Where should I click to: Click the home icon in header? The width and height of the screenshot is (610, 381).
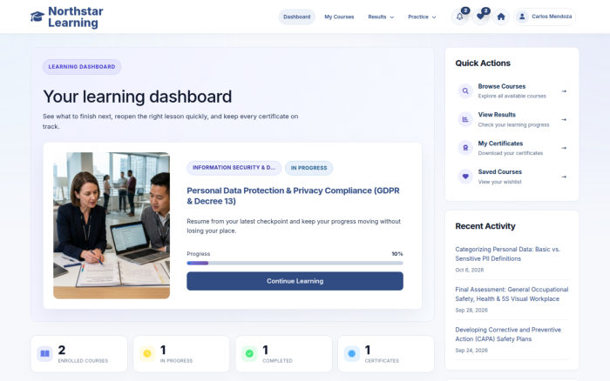(501, 17)
